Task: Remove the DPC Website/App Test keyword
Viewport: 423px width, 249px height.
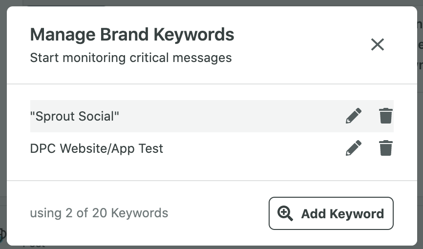Action: click(x=386, y=148)
